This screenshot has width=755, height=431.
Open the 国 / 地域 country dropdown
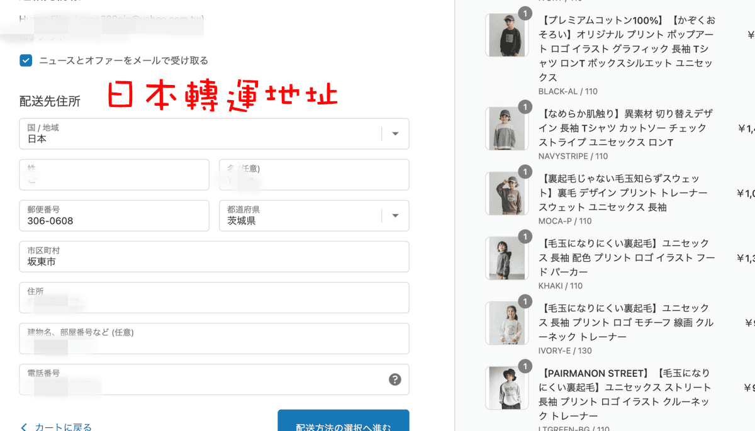[215, 134]
